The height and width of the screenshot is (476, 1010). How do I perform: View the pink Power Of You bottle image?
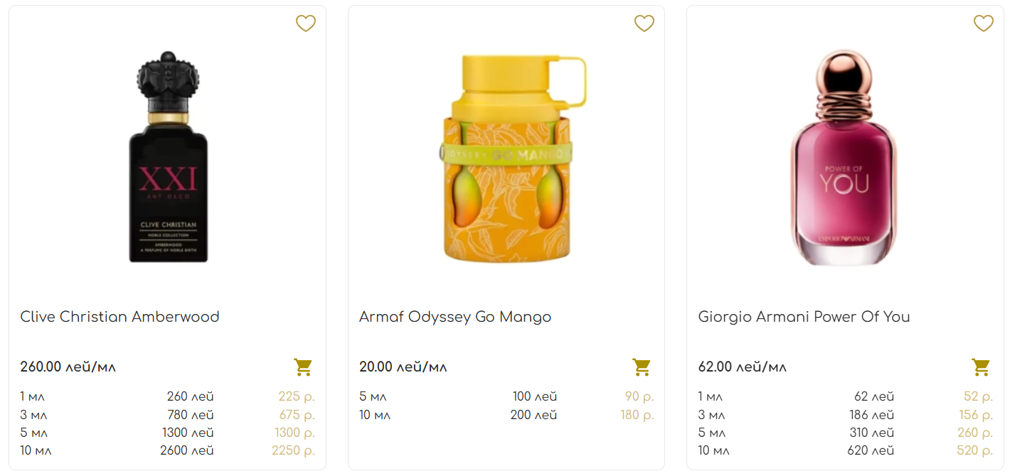[x=844, y=157]
